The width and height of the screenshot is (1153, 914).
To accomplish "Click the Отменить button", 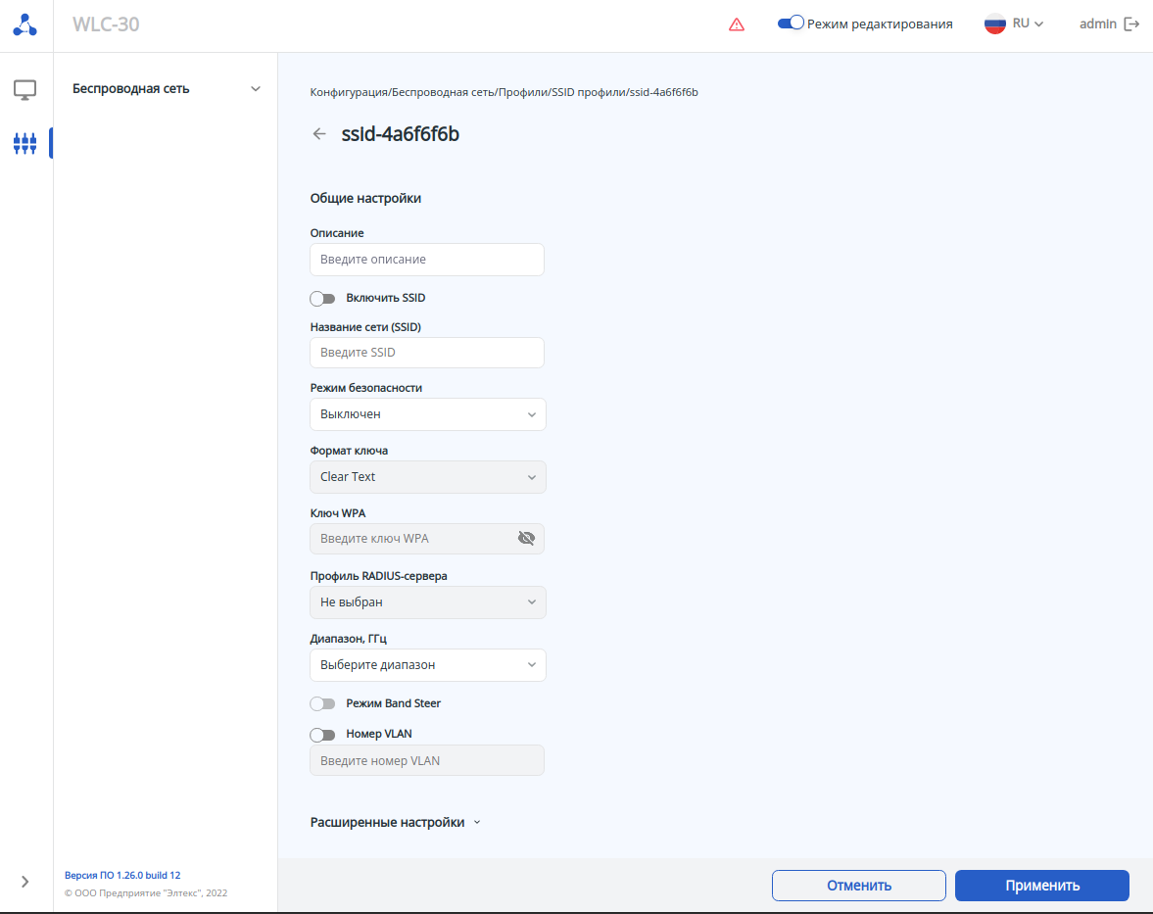I will click(x=858, y=886).
